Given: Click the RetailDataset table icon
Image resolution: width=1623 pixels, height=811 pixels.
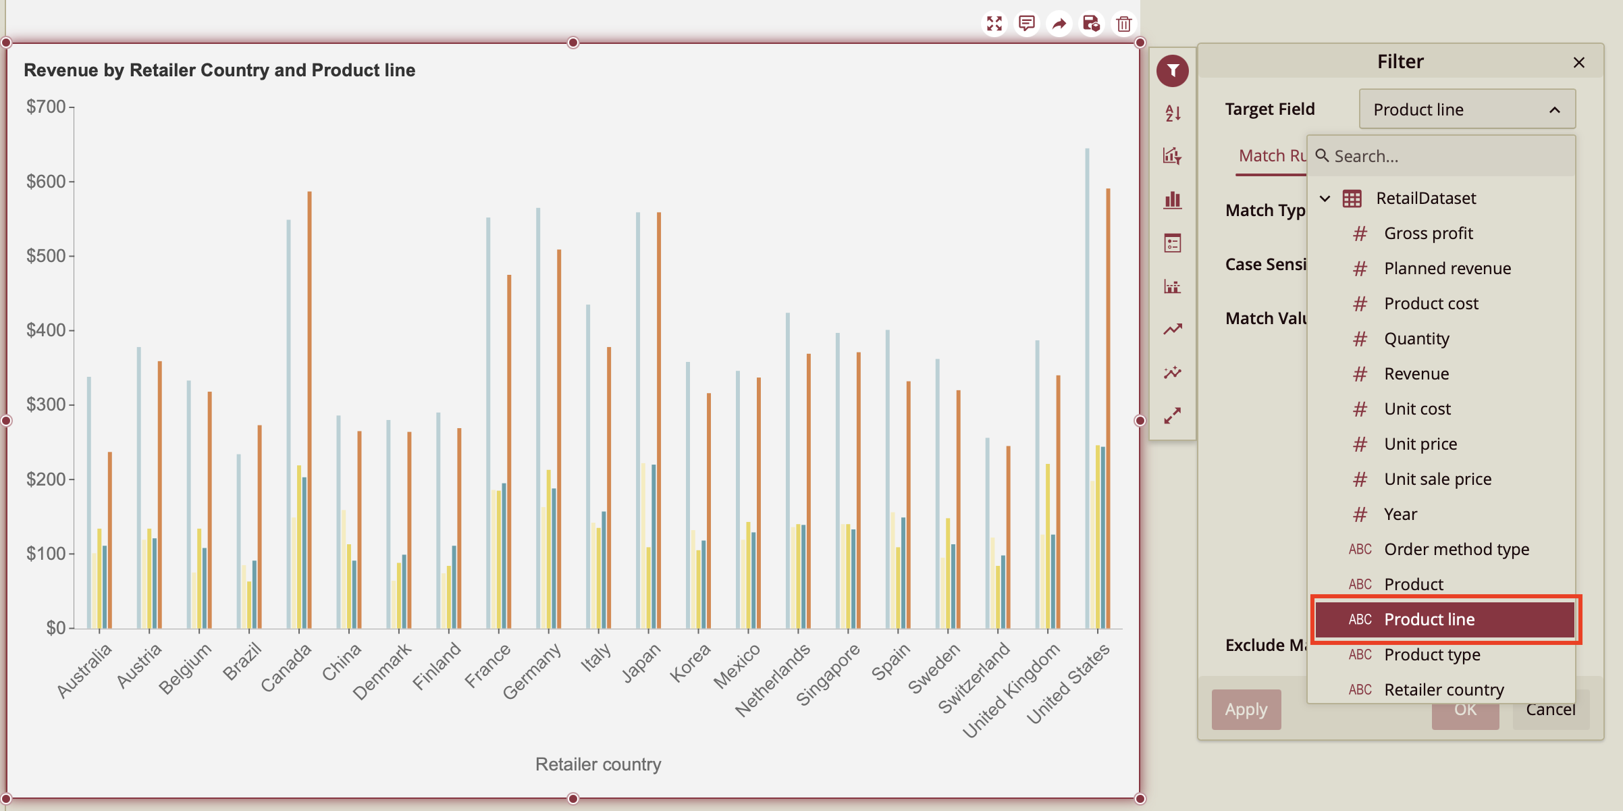Looking at the screenshot, I should pyautogui.click(x=1352, y=199).
